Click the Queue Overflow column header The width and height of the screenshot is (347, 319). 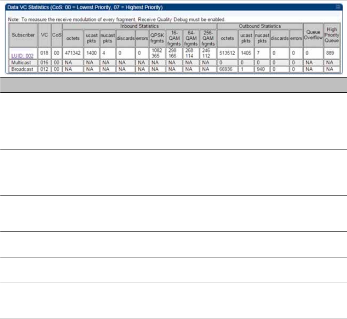coord(313,35)
